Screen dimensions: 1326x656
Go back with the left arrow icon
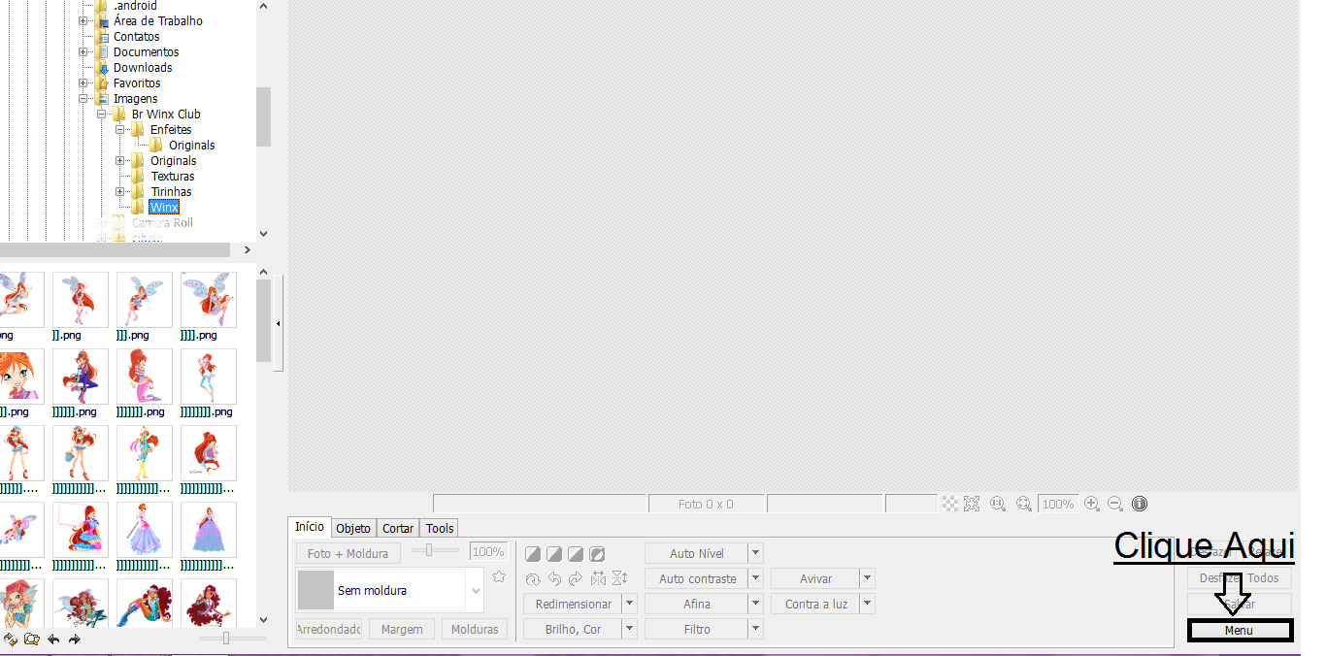pos(53,640)
